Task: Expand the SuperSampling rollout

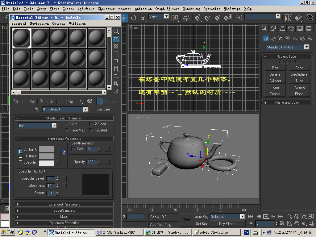Action: pos(64,210)
